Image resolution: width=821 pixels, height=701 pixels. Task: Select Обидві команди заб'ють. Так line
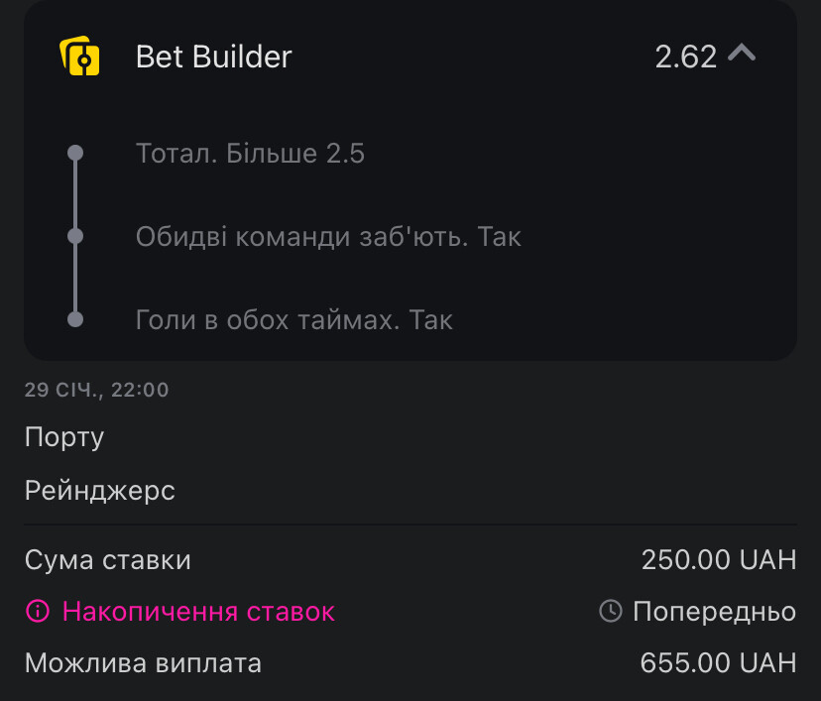pos(328,237)
